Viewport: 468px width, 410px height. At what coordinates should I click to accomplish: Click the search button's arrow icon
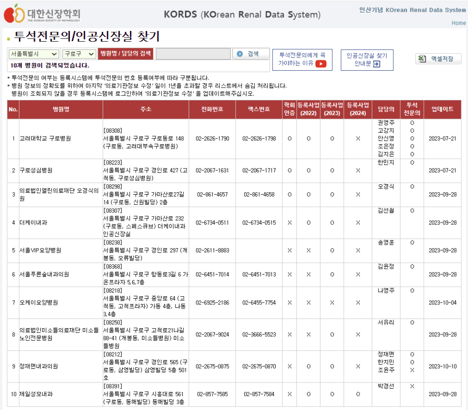[240, 54]
